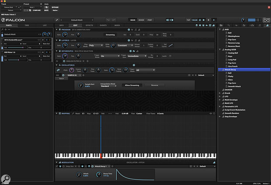This screenshot has height=185, width=271.
Task: Remove the ANALOG FILTER effect with X
Action: click(83, 61)
